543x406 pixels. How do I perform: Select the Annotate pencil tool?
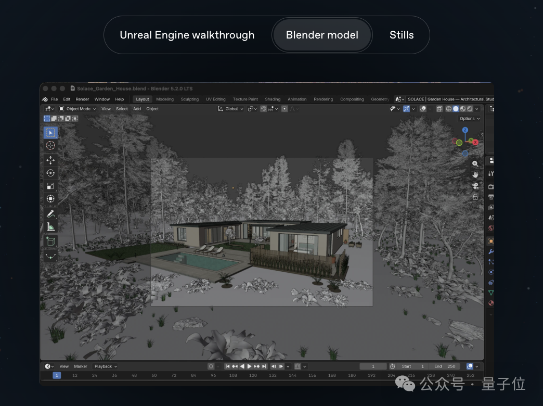coord(50,213)
